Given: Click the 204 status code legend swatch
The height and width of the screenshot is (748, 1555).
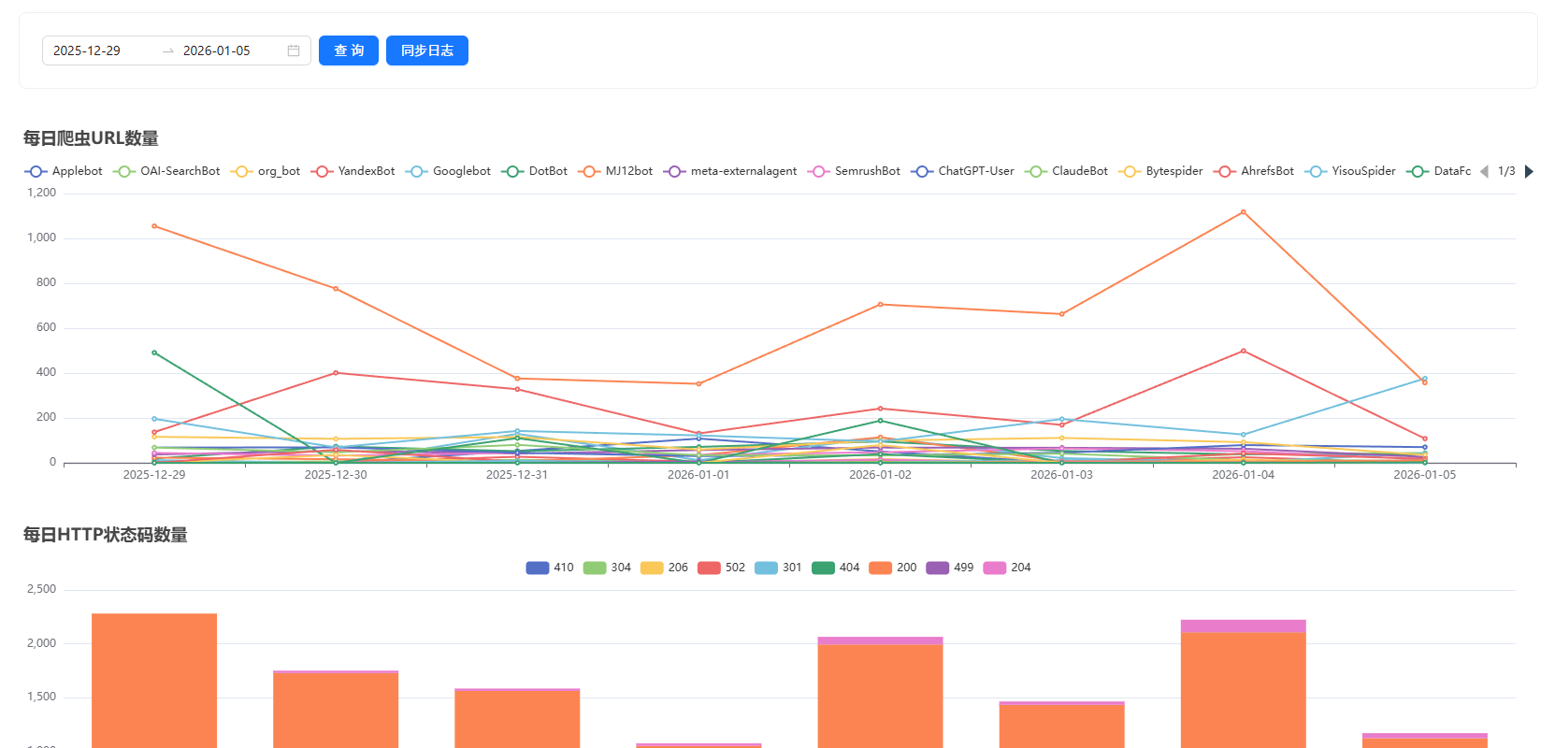Looking at the screenshot, I should (995, 568).
